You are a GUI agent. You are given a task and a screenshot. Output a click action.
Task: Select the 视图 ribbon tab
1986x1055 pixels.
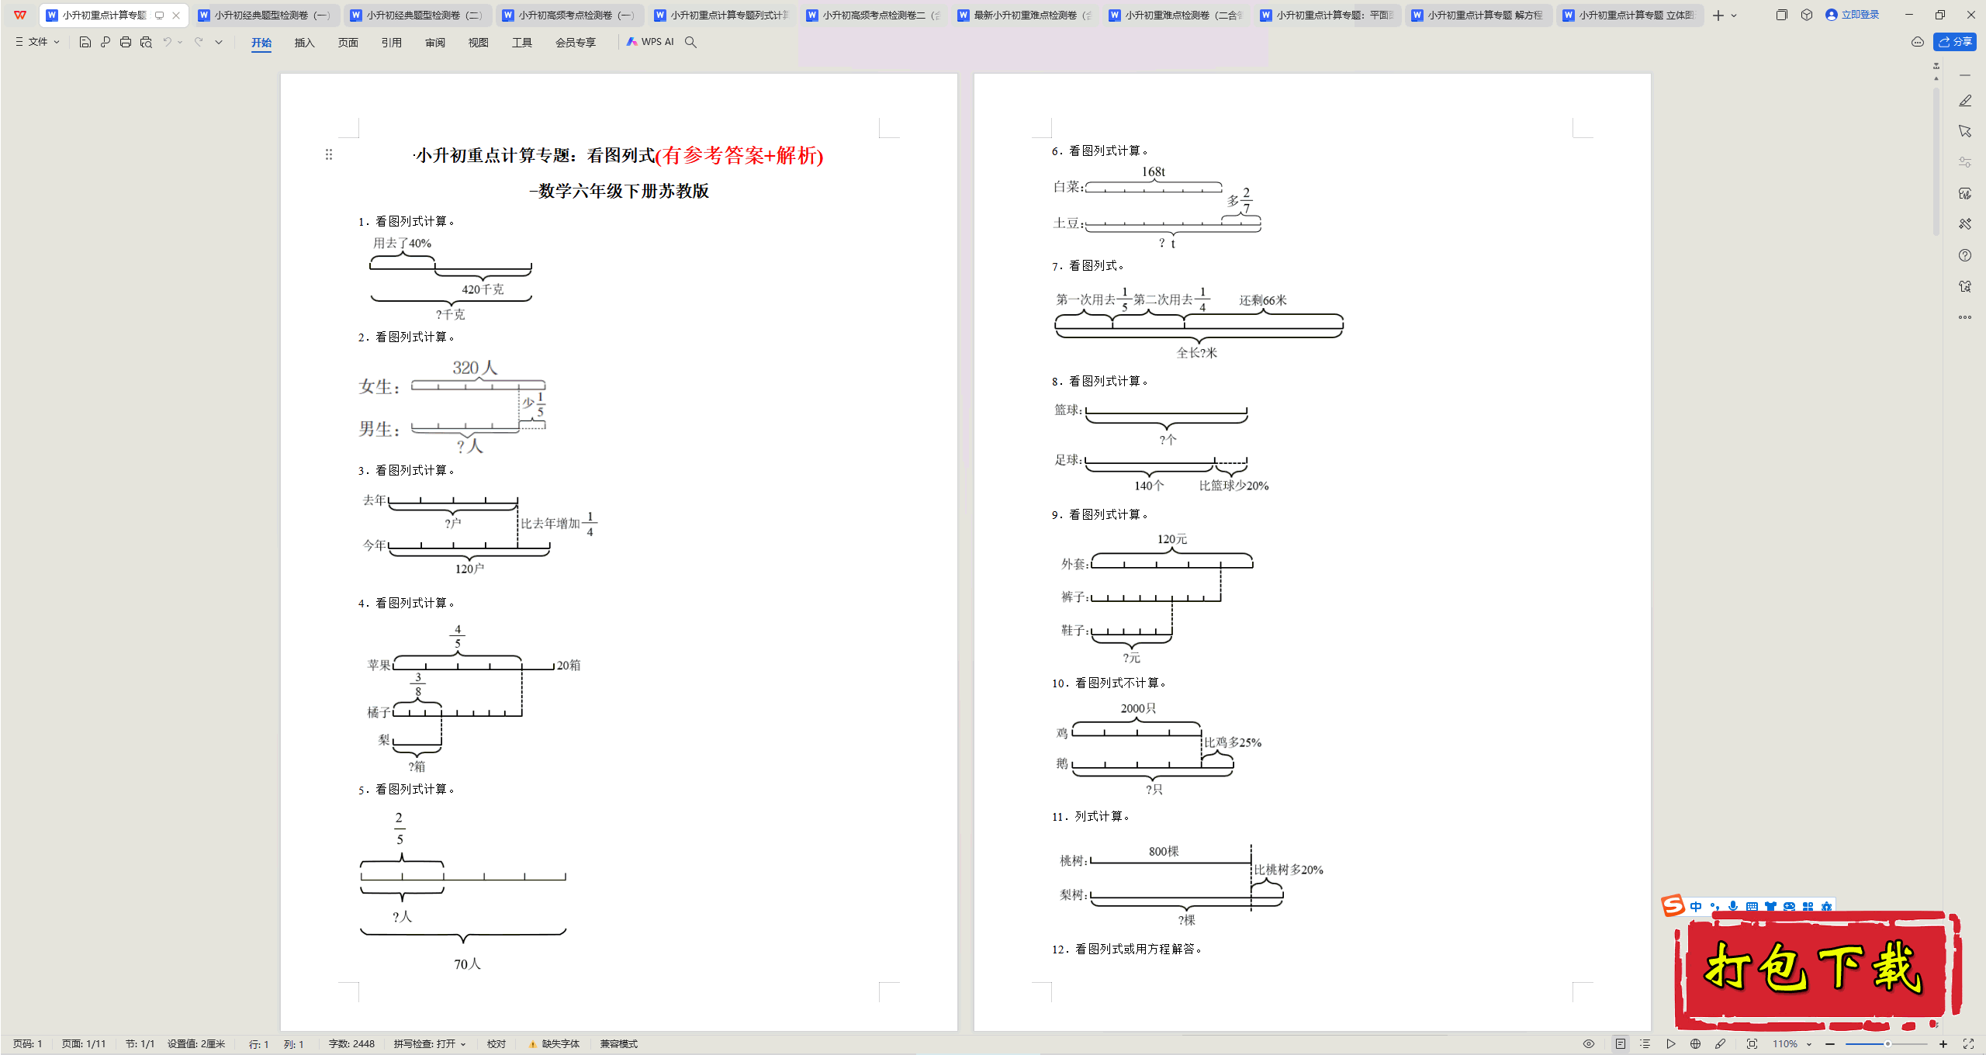click(x=479, y=43)
